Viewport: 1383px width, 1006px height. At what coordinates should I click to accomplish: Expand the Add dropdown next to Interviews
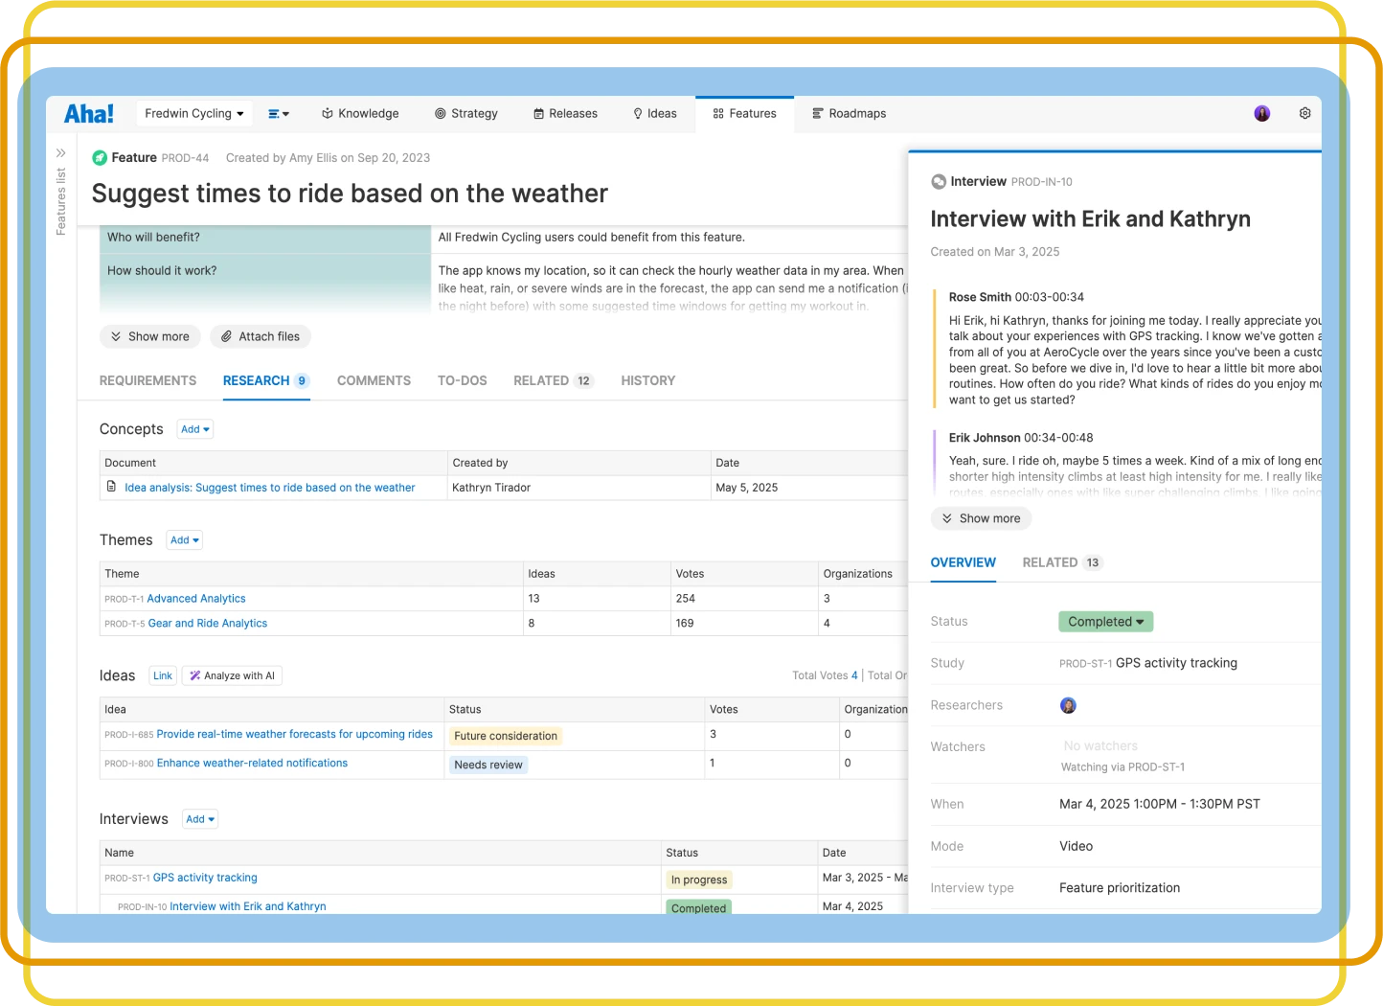tap(200, 819)
